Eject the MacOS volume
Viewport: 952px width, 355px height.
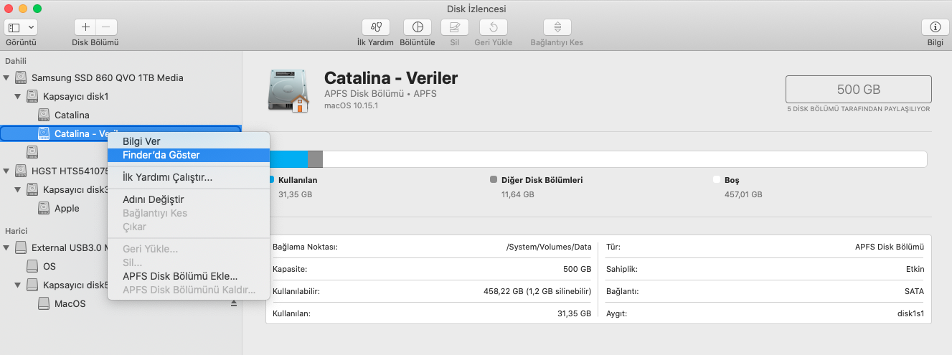pyautogui.click(x=233, y=303)
